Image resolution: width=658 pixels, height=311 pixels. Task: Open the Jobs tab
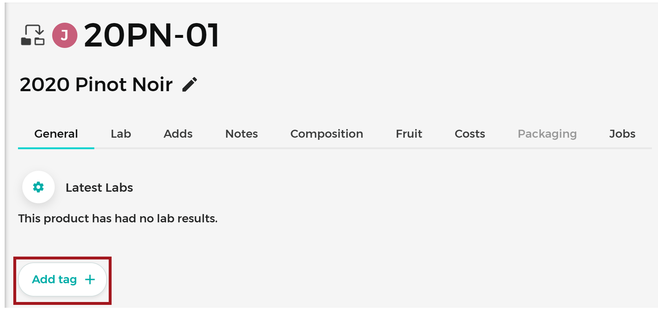tap(622, 134)
